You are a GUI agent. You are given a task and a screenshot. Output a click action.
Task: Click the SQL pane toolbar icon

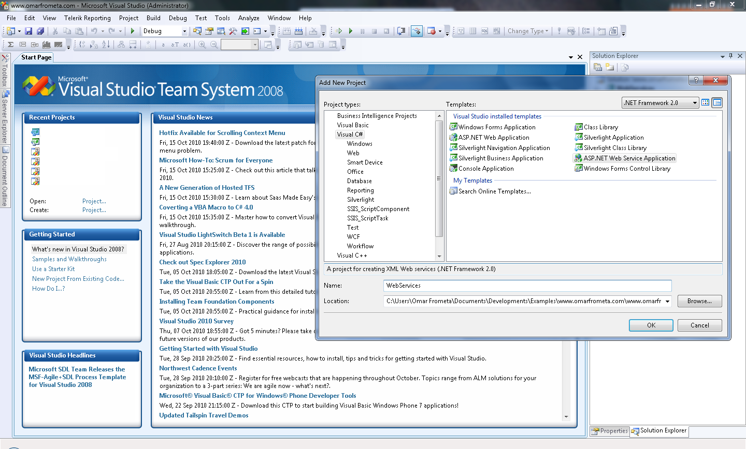484,31
